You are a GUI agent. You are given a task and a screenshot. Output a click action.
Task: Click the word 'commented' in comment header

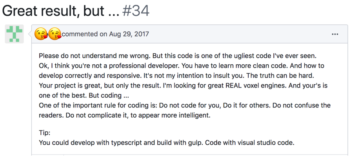80,34
